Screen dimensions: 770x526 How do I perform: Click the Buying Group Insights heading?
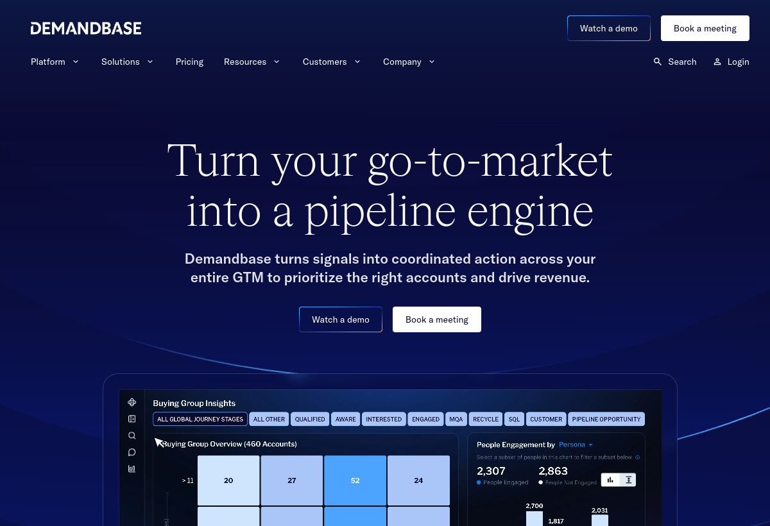[194, 403]
